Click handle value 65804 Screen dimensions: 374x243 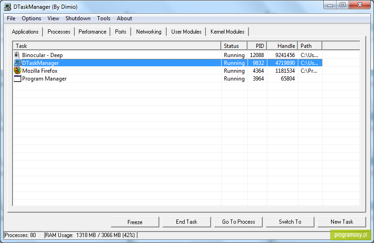288,79
